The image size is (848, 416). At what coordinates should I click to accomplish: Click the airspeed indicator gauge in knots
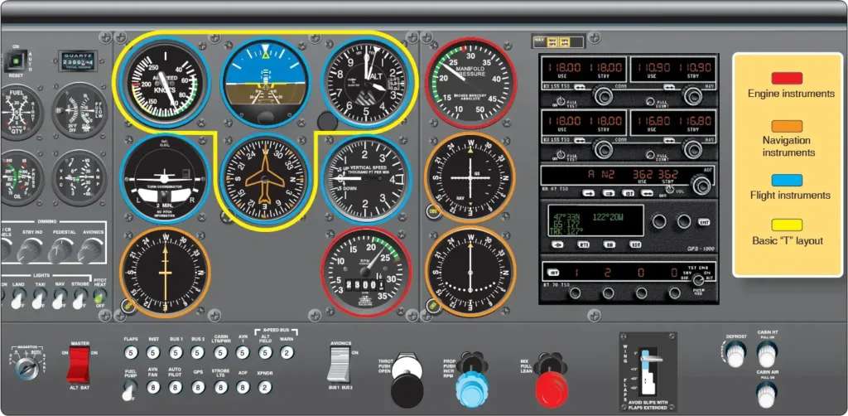pyautogui.click(x=165, y=82)
